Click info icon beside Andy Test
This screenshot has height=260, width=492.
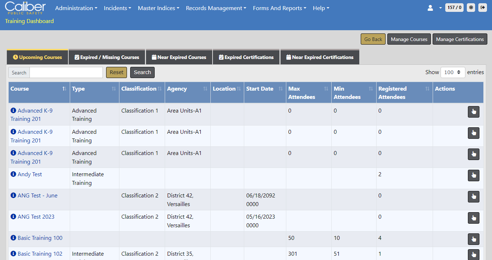[13, 174]
